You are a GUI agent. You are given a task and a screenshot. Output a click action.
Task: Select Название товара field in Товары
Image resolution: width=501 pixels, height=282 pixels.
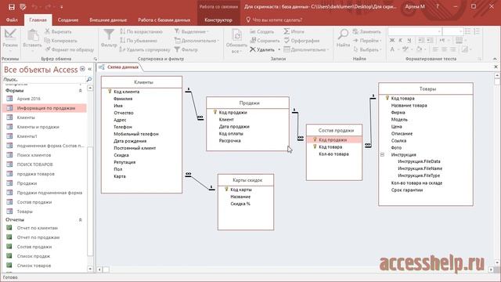pyautogui.click(x=409, y=106)
